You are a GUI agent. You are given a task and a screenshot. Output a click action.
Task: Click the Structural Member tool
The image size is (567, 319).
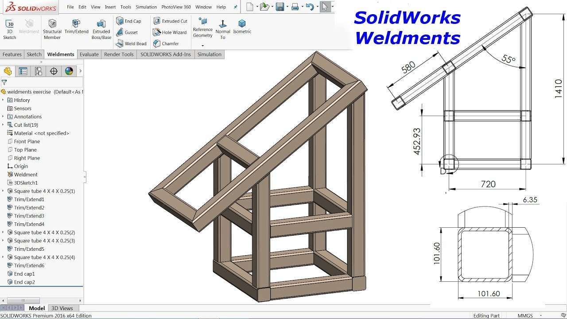[x=52, y=29]
